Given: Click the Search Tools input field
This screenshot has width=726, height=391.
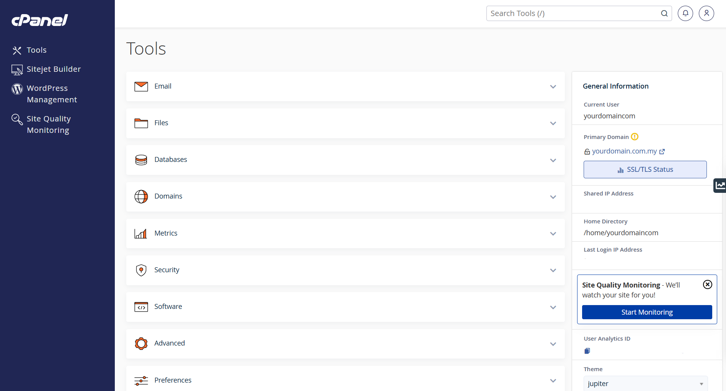Looking at the screenshot, I should click(x=572, y=13).
